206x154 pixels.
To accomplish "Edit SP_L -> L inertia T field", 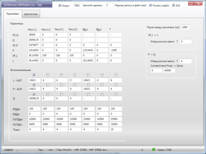I will pyautogui.click(x=186, y=41).
